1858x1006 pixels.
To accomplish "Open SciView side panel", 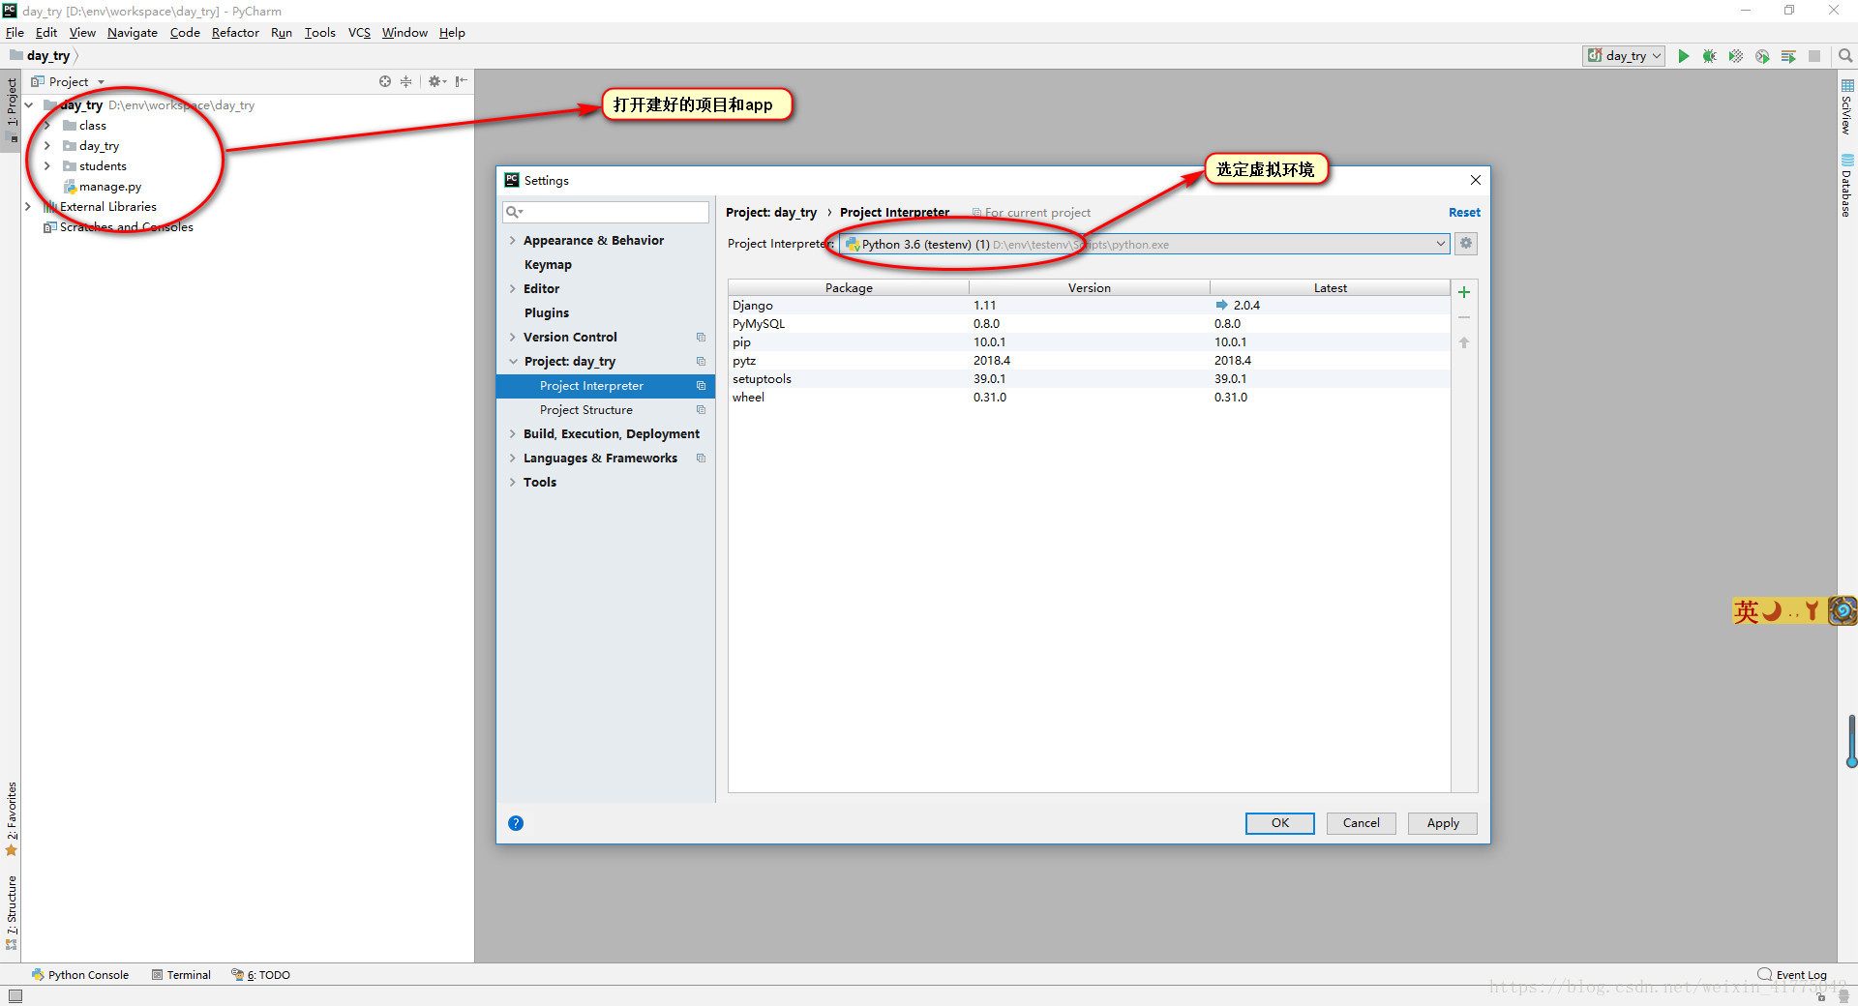I will click(x=1846, y=106).
